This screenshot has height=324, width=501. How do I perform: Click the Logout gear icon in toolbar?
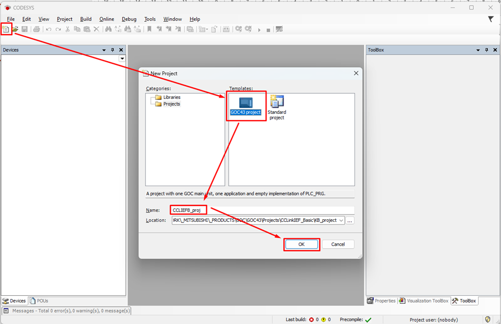coord(248,29)
